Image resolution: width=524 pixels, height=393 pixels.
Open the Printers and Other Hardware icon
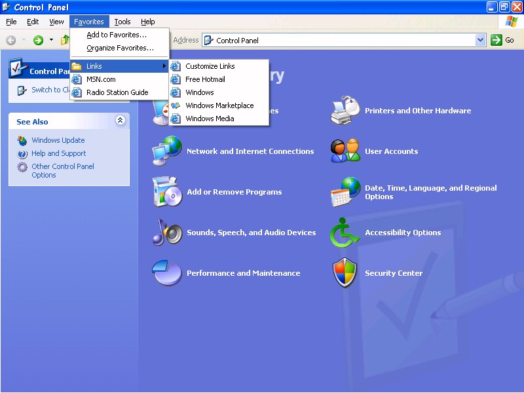point(345,111)
